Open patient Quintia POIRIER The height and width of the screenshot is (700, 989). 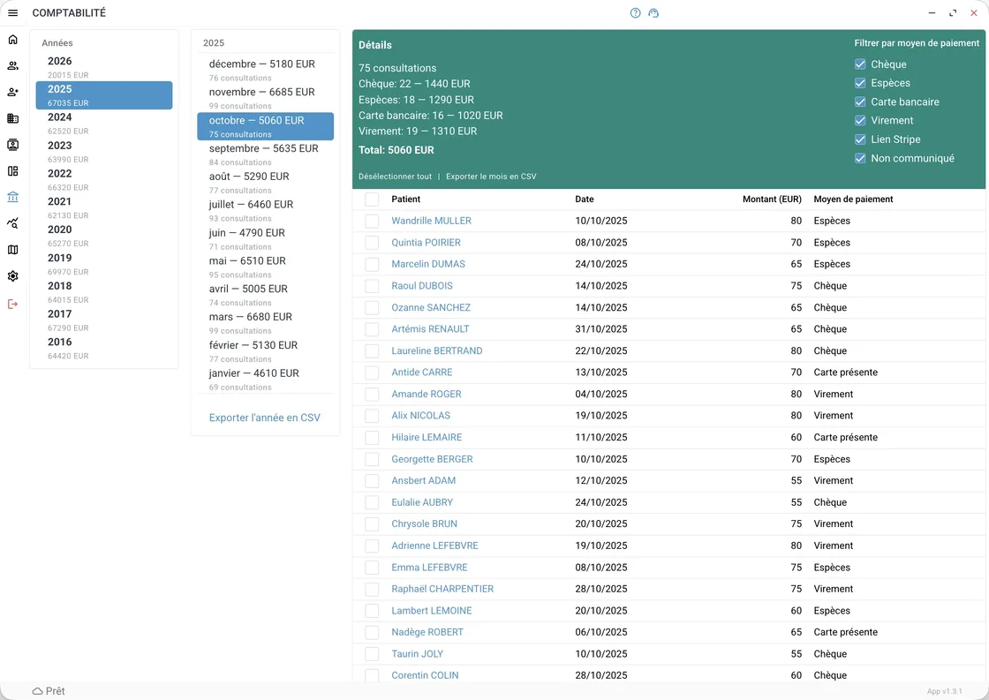pos(426,243)
